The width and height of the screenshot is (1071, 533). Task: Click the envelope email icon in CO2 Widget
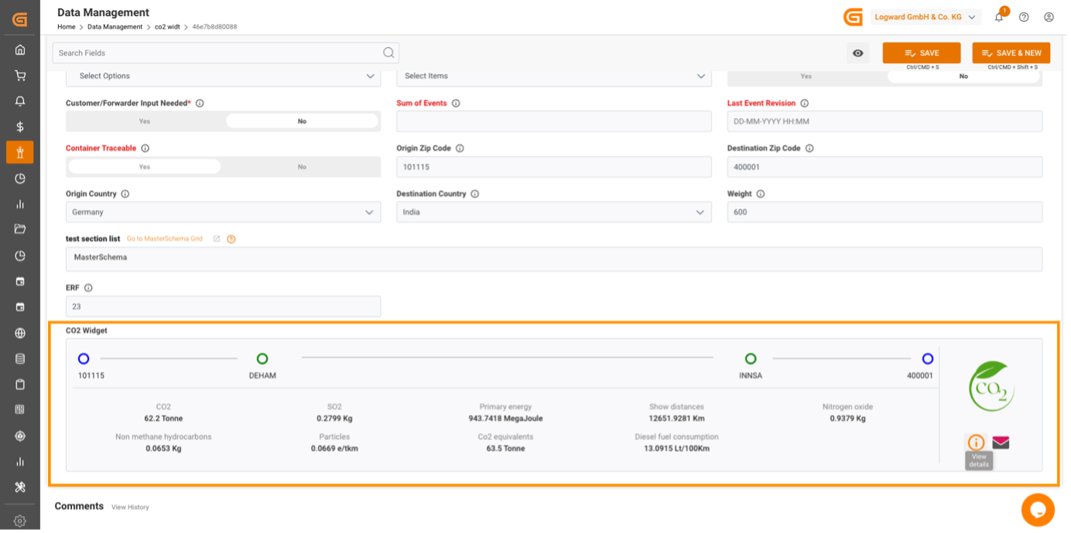tap(1001, 443)
